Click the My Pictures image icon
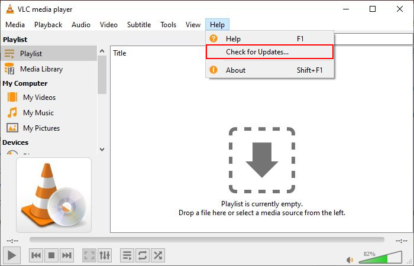Screen dimensions: 414x266 12,128
